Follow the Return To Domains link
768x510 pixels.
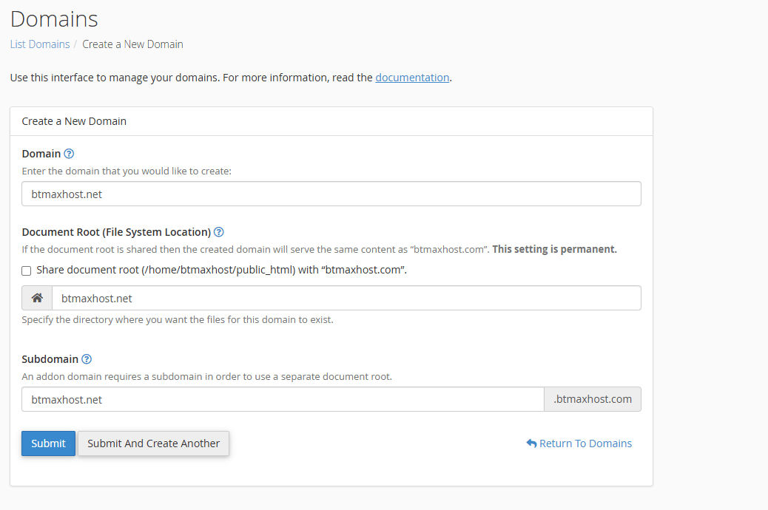585,443
